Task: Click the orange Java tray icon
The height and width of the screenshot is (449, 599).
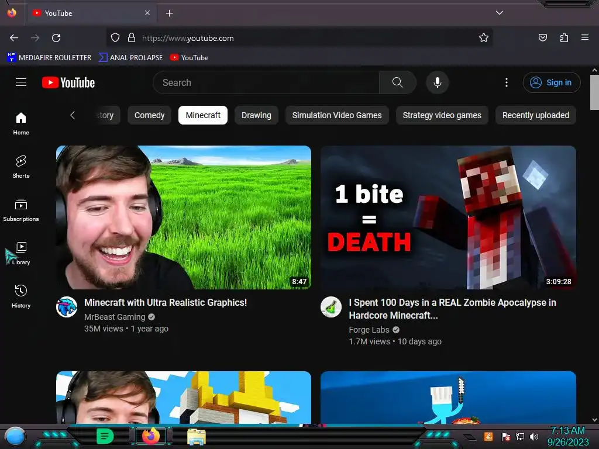Action: coord(488,436)
